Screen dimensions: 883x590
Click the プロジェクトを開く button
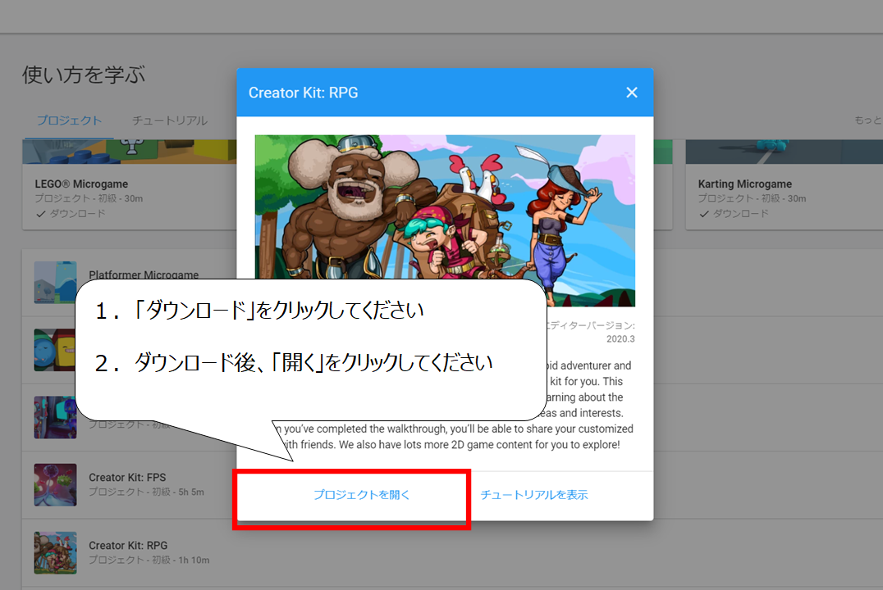pos(362,495)
